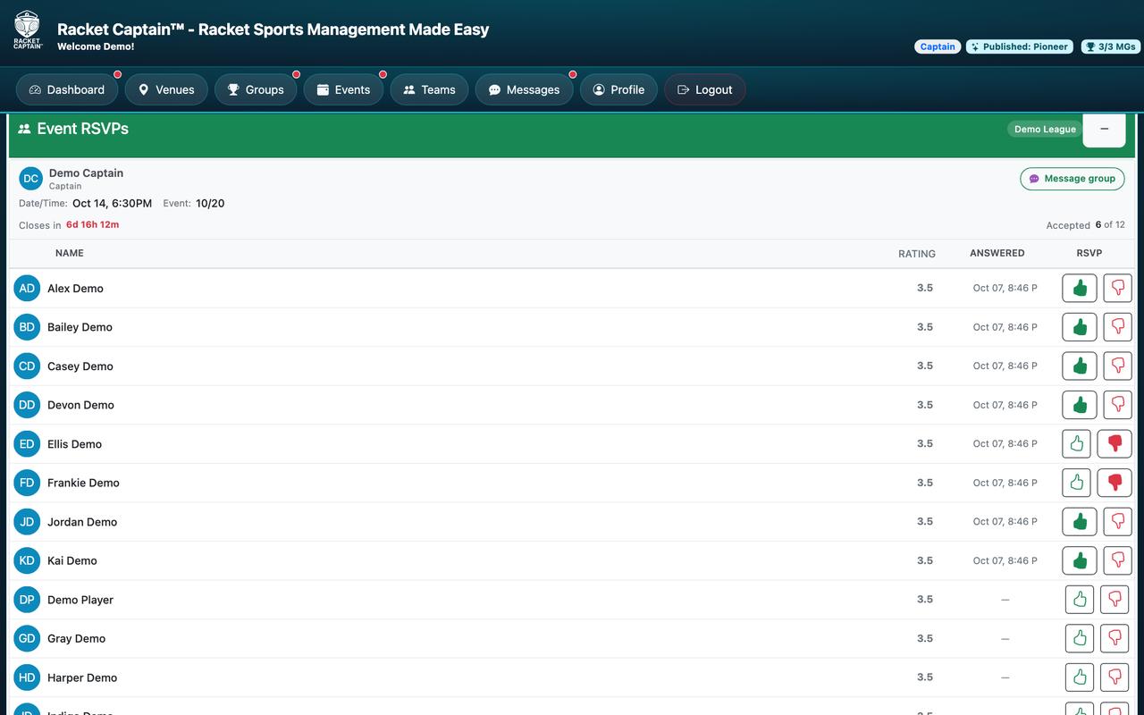Click the Captain role badge

coord(938,46)
